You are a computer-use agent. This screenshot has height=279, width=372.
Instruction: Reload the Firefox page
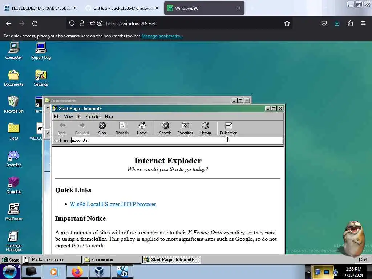pos(35,24)
